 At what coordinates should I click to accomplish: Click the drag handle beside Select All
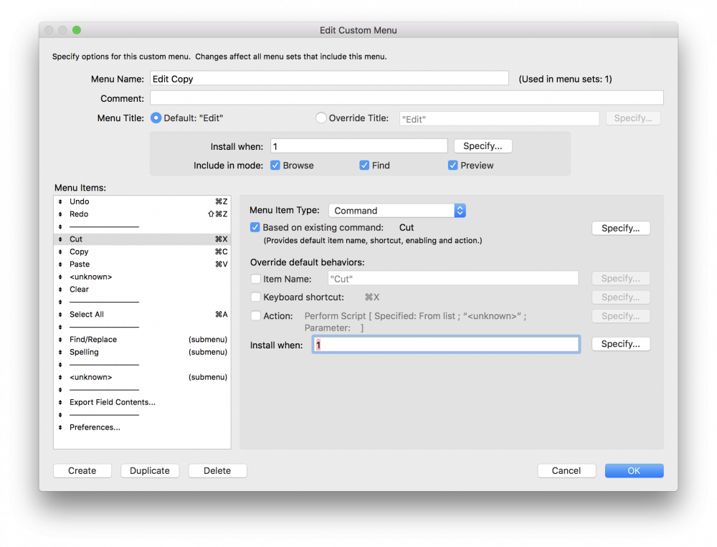click(x=60, y=315)
